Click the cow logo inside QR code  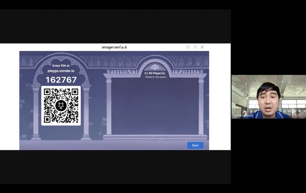tap(61, 106)
